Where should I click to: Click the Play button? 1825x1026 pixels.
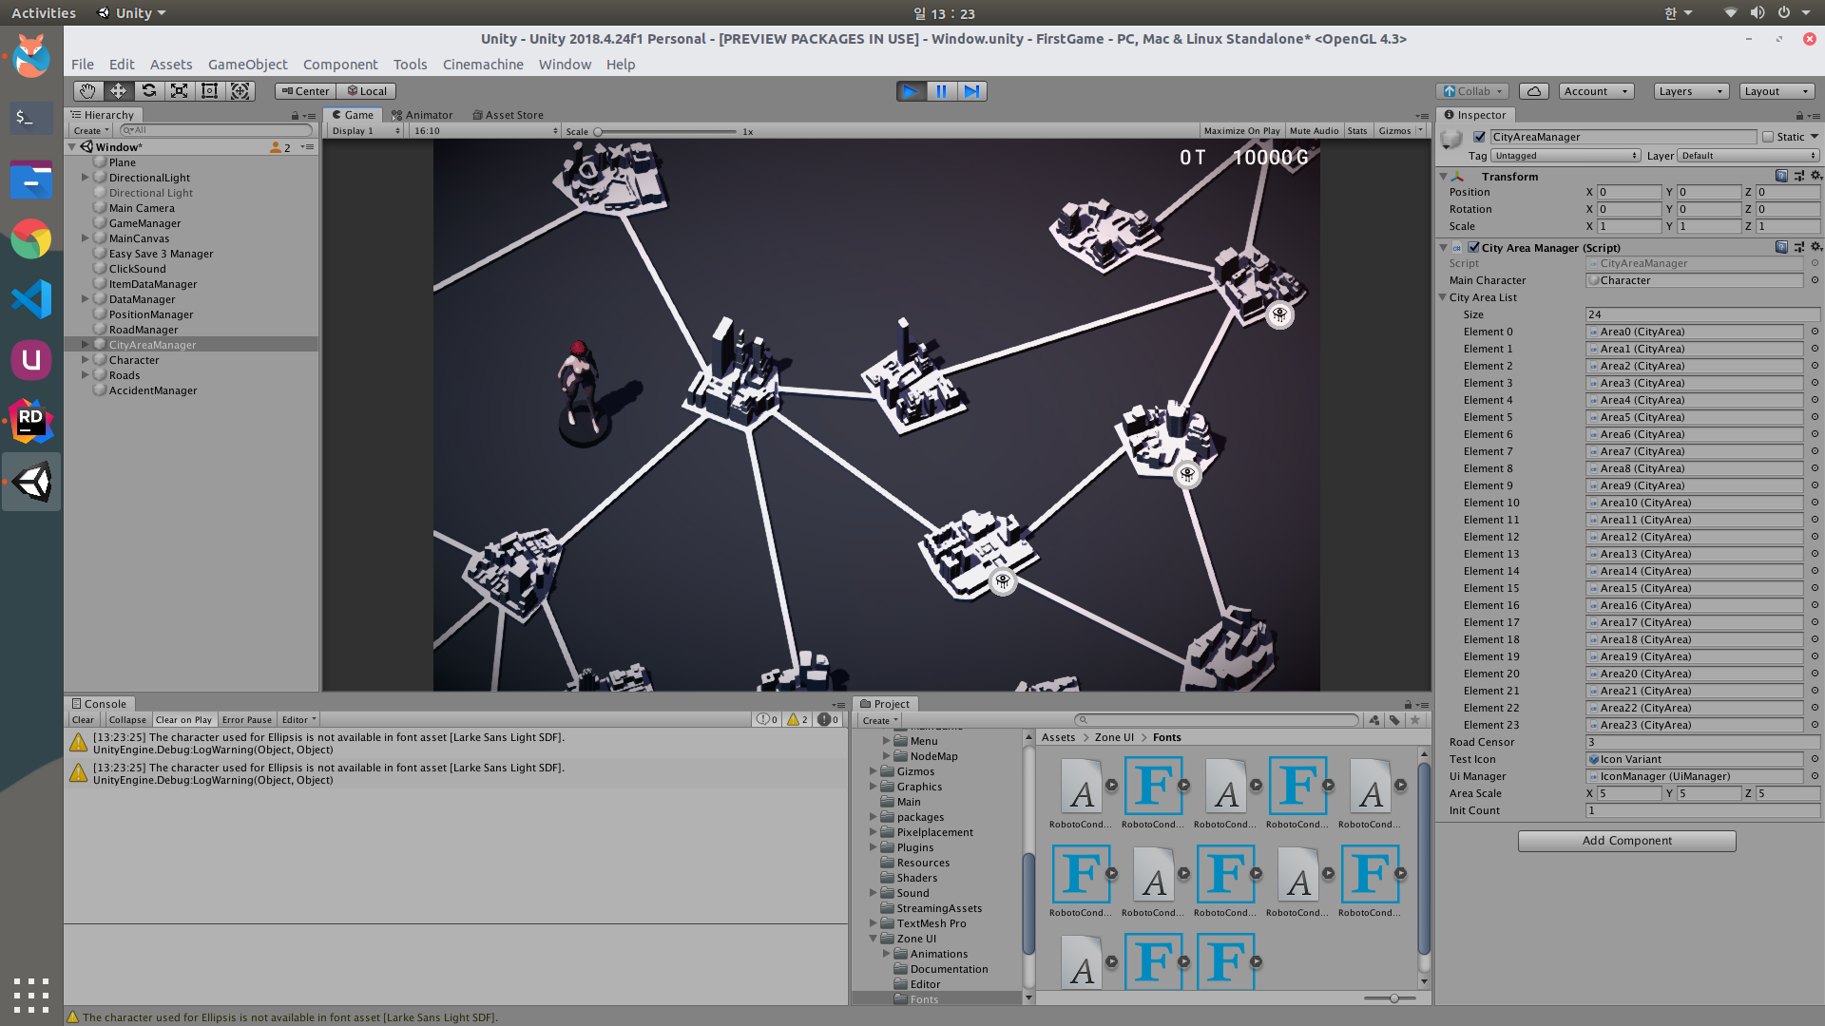911,91
